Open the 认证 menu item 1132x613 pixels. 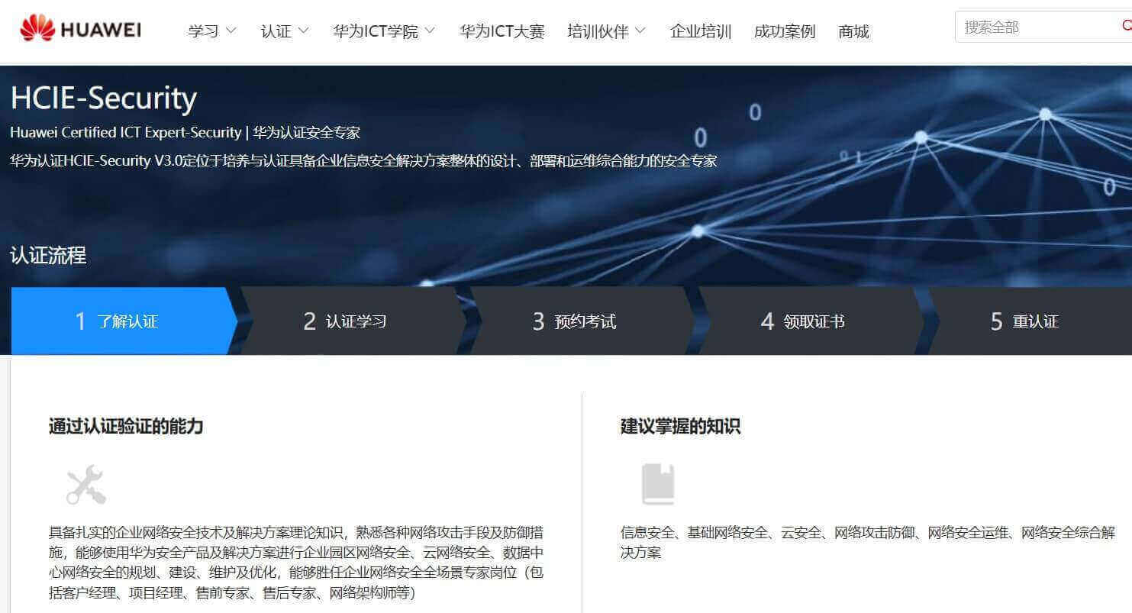[276, 31]
